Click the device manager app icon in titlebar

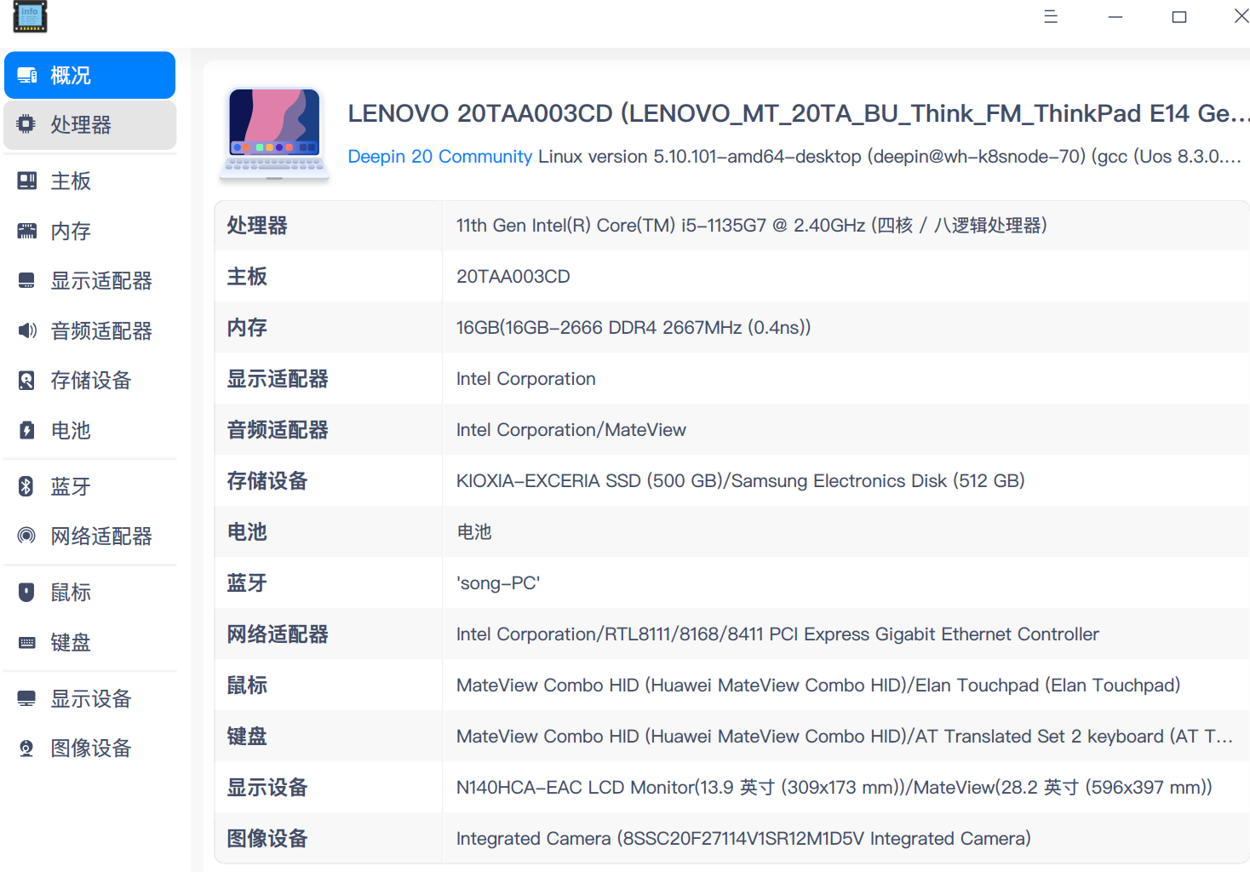point(30,16)
